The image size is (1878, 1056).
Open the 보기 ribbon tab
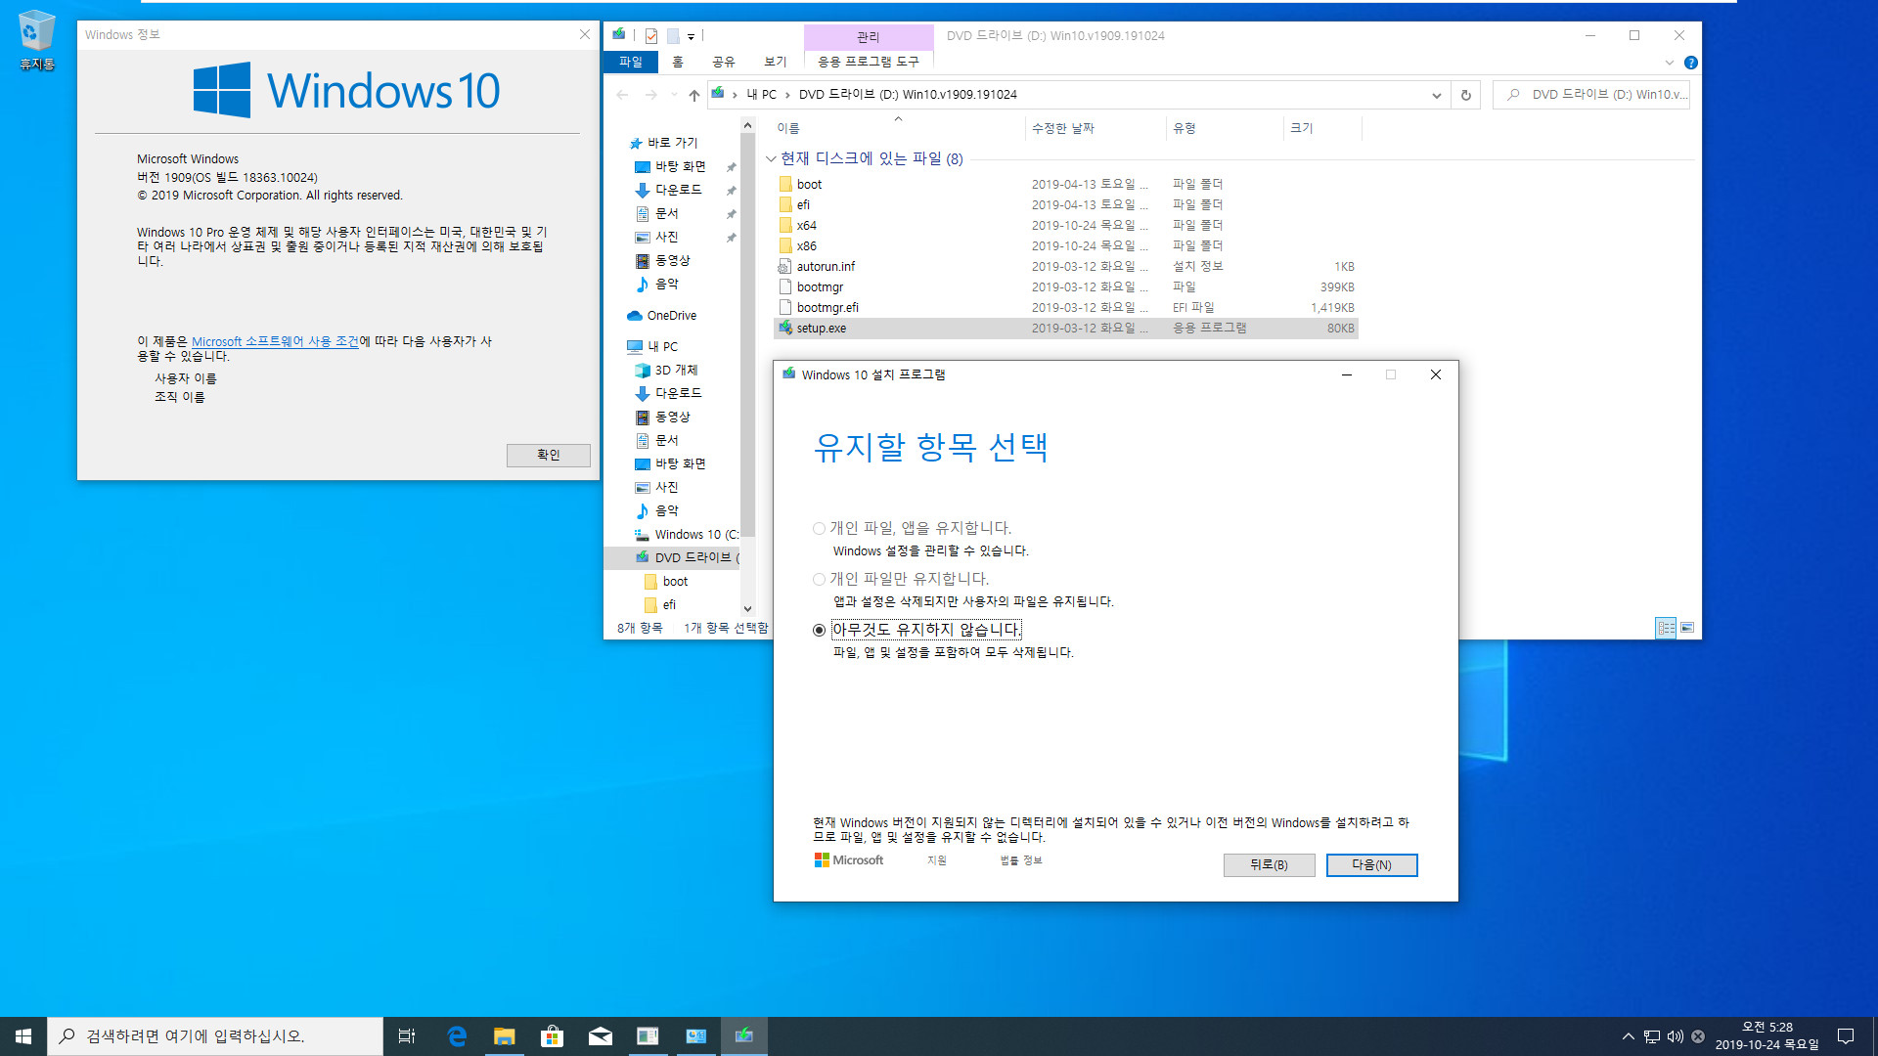[x=775, y=62]
